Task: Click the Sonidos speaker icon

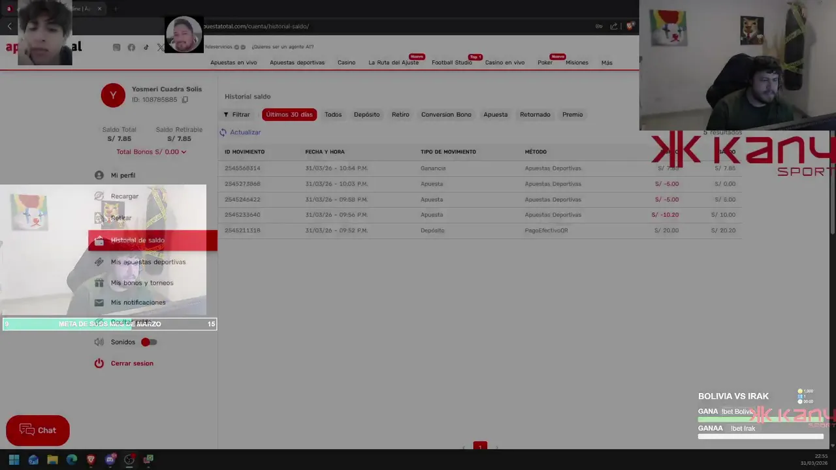Action: tap(99, 342)
